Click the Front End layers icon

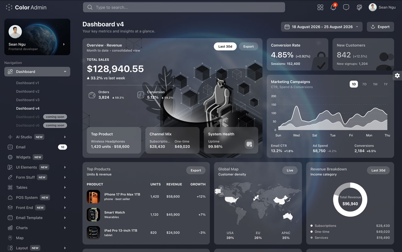click(x=10, y=207)
